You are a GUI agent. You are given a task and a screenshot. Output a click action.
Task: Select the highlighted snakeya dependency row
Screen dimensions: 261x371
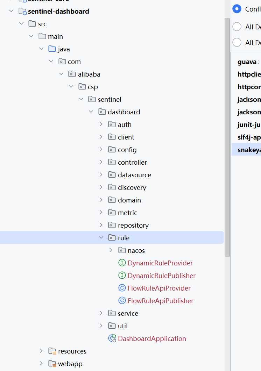(x=246, y=150)
